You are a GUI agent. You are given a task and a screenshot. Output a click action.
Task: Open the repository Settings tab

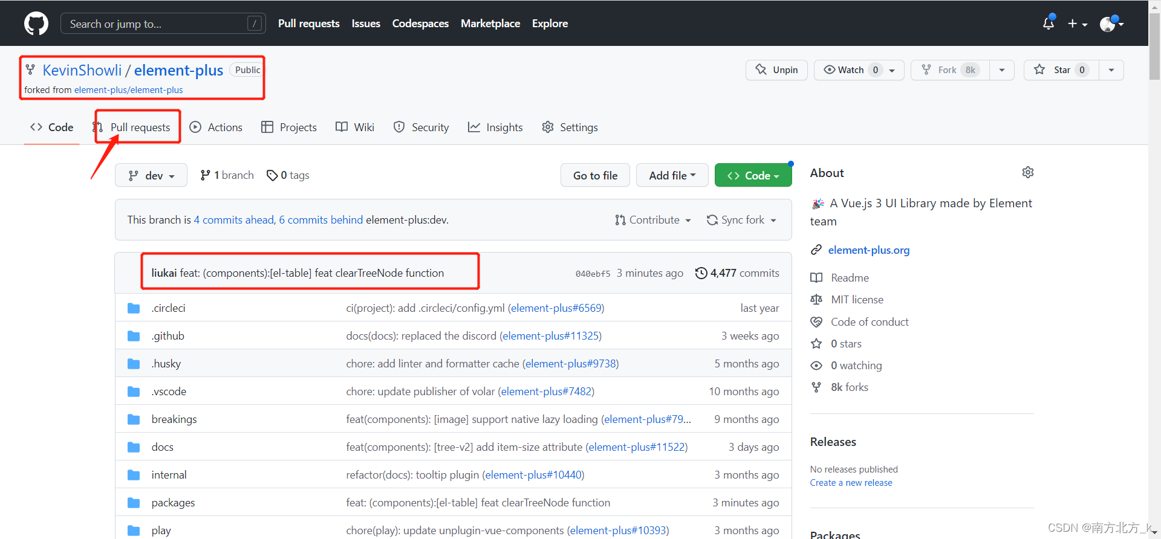tap(570, 127)
